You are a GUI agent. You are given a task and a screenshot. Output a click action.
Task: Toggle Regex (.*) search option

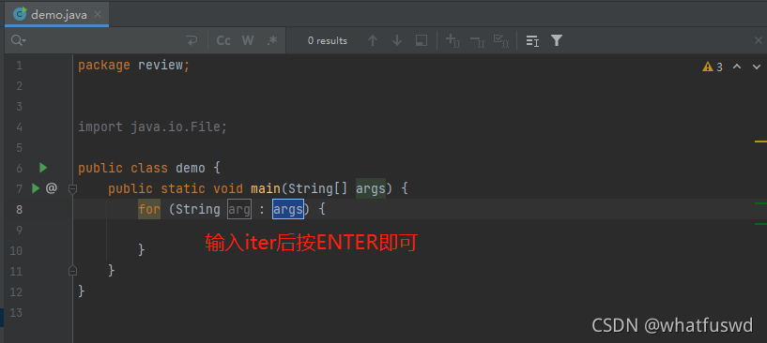click(272, 40)
